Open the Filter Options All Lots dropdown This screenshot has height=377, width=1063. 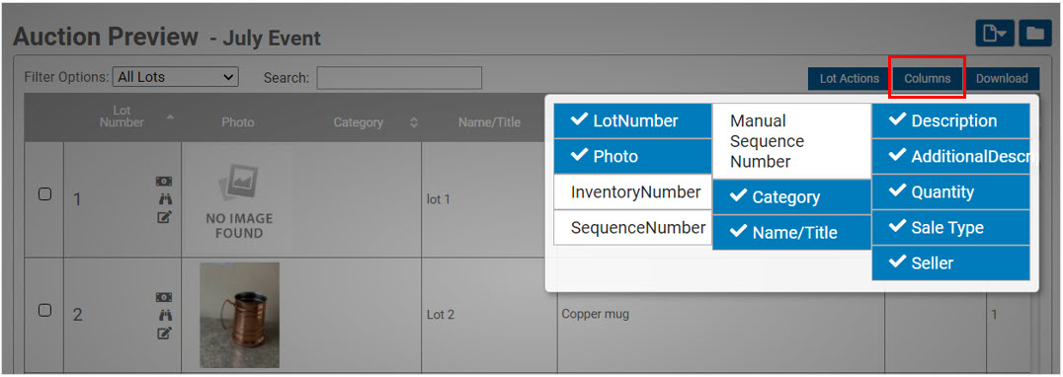point(176,77)
